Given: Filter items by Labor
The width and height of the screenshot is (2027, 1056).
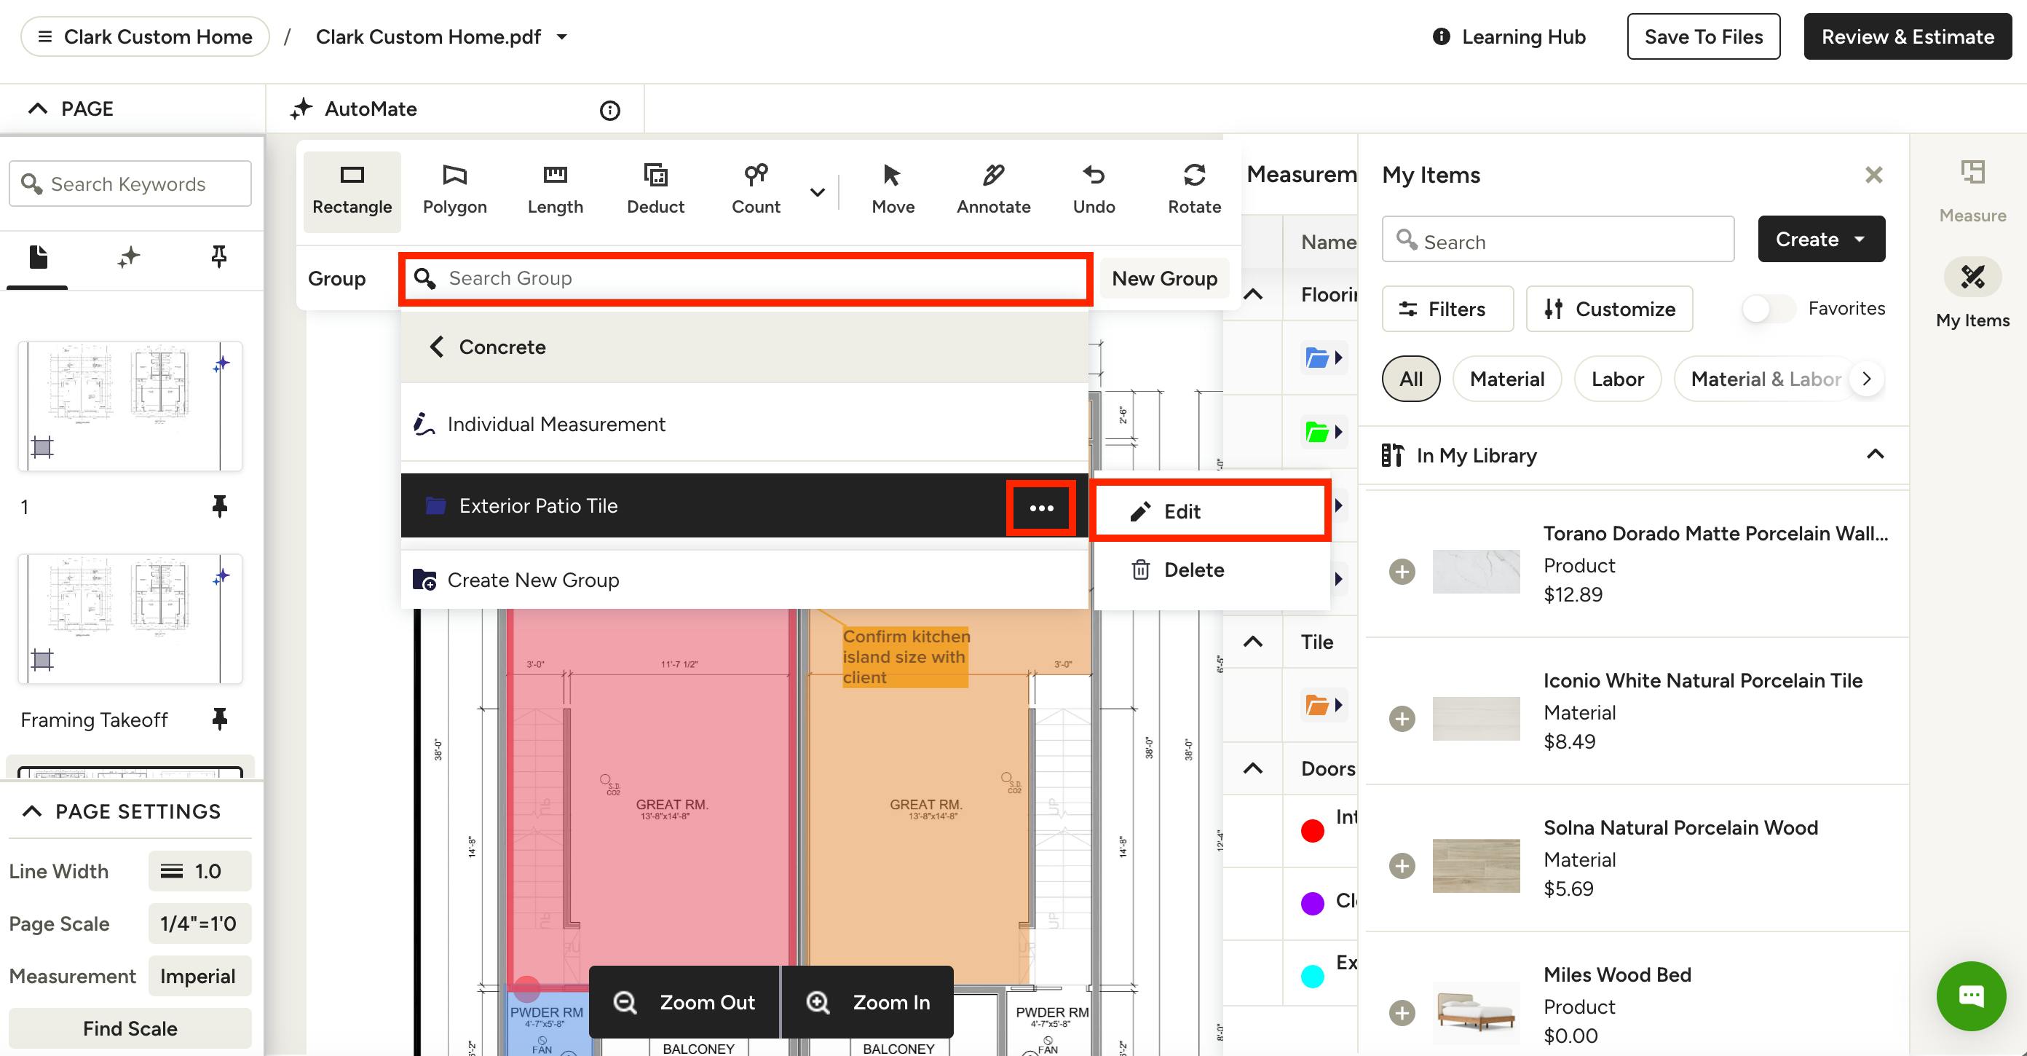Looking at the screenshot, I should [1617, 379].
